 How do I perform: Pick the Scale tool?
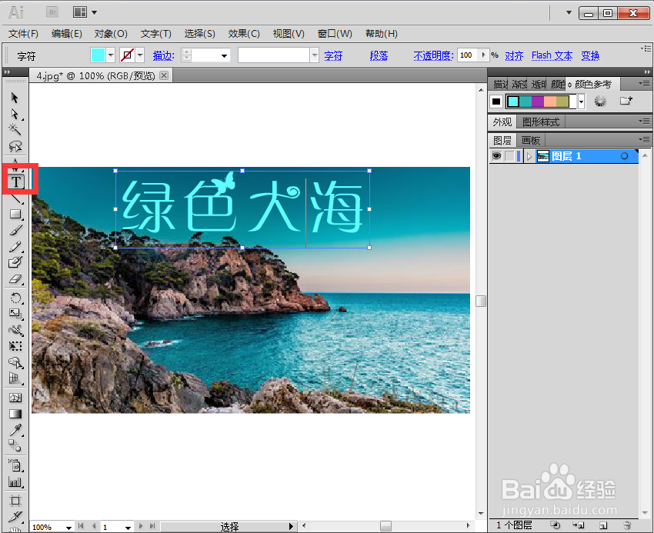point(16,314)
